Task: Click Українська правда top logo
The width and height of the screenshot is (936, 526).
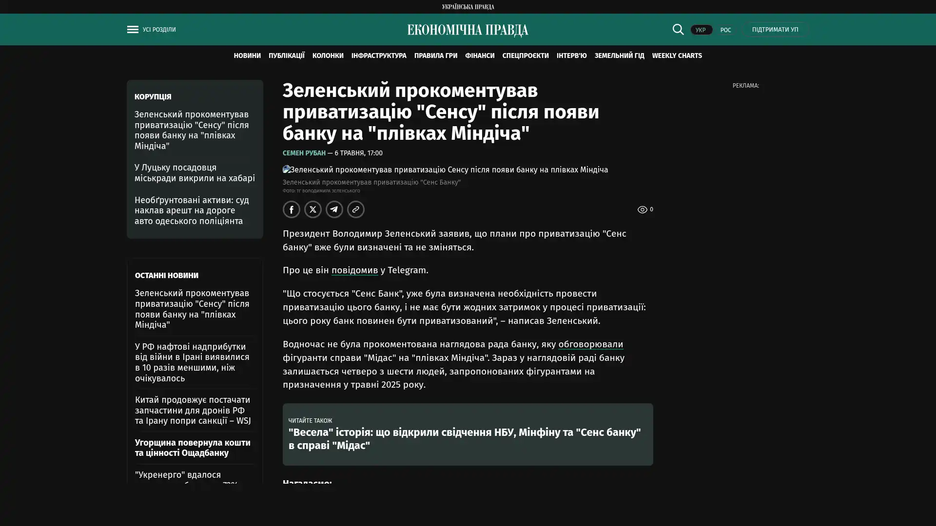Action: (468, 6)
